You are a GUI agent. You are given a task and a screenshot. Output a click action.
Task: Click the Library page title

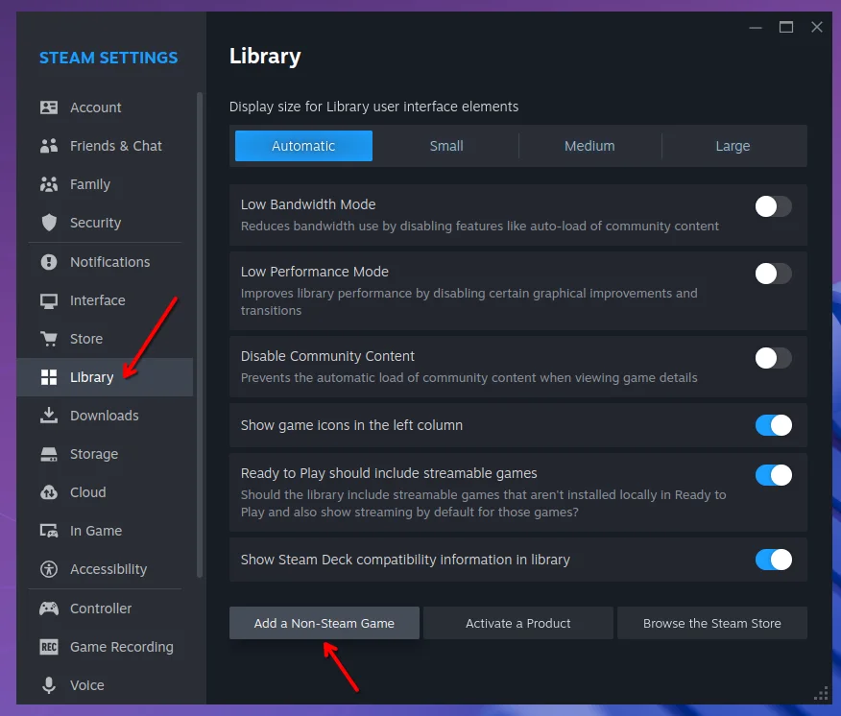click(265, 57)
